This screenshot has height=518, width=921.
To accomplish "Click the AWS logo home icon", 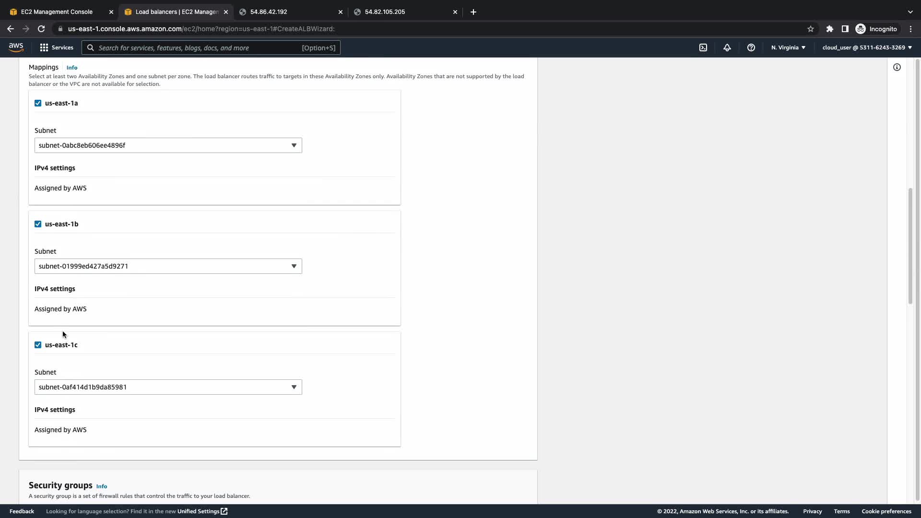I will coord(16,47).
